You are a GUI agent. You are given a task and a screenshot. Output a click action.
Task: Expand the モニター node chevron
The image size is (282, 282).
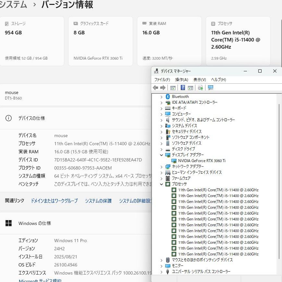click(161, 266)
